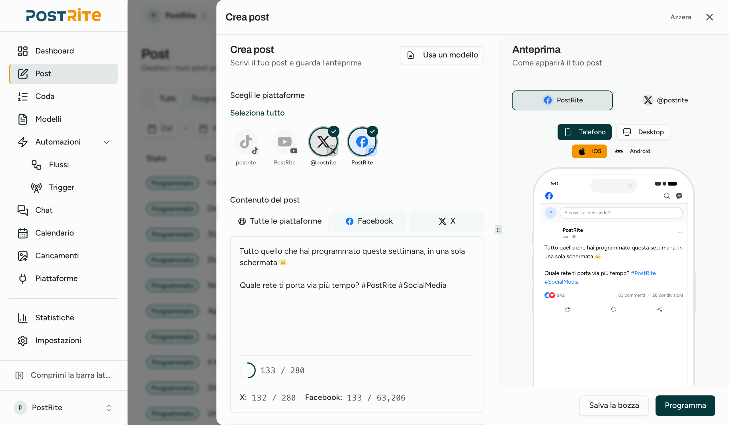
Task: Open Trigger under Automazioni
Action: point(70,187)
